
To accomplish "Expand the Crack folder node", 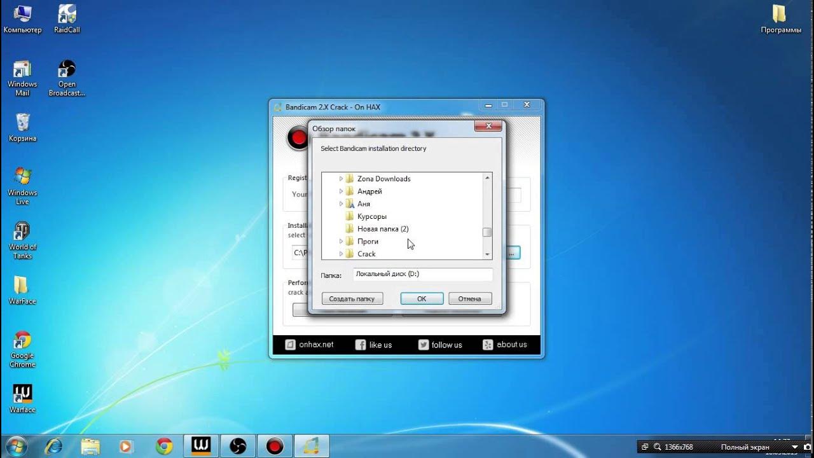I will point(341,254).
